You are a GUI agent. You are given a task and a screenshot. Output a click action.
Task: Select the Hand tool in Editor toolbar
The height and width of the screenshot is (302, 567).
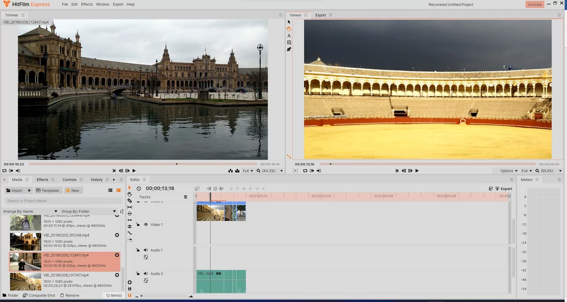point(129,194)
